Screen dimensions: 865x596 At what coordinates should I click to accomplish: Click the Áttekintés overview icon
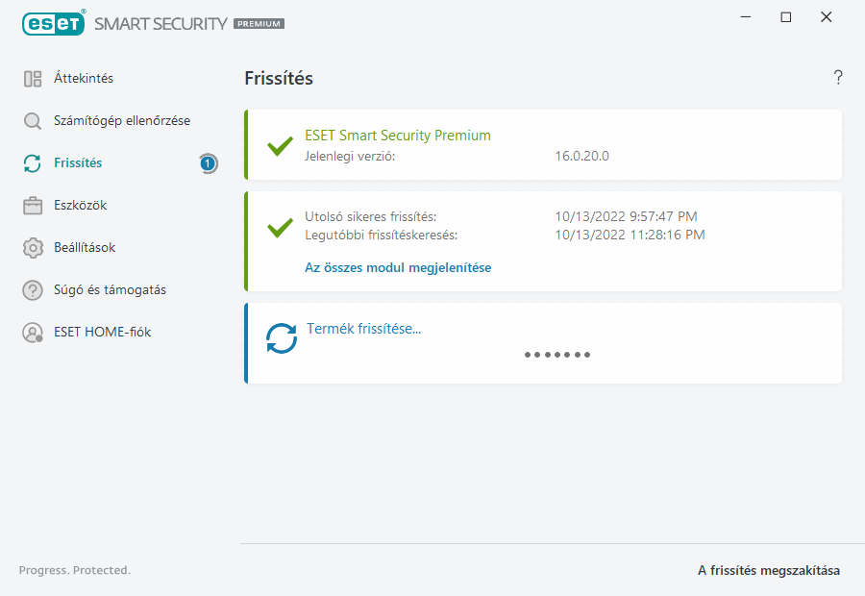pyautogui.click(x=33, y=79)
